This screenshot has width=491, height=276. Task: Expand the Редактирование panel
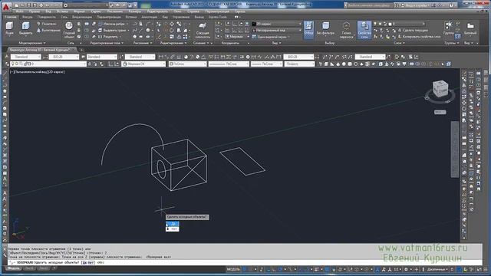[173, 43]
